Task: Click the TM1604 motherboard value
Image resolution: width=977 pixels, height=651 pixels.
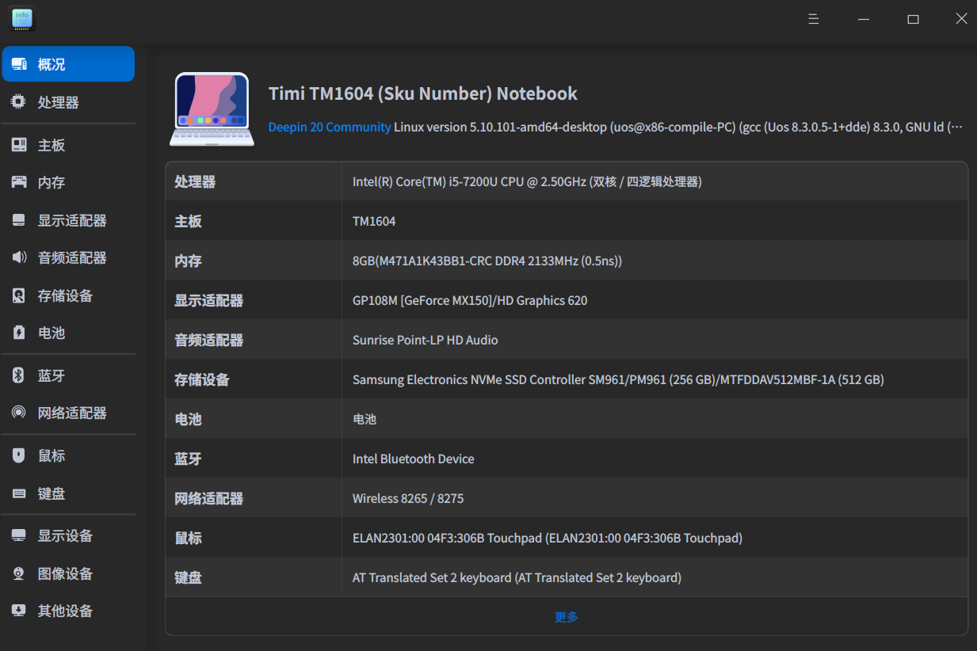Action: [374, 221]
